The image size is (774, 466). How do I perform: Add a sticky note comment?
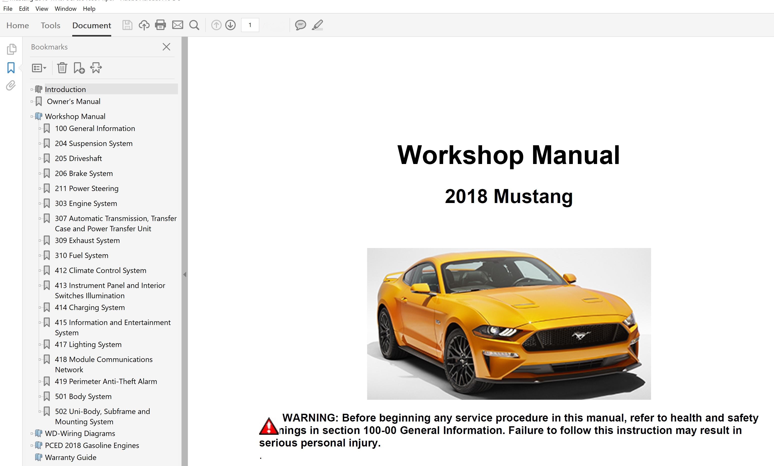tap(300, 25)
